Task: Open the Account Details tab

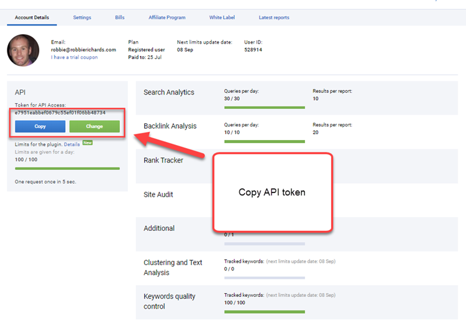Action: (x=32, y=17)
